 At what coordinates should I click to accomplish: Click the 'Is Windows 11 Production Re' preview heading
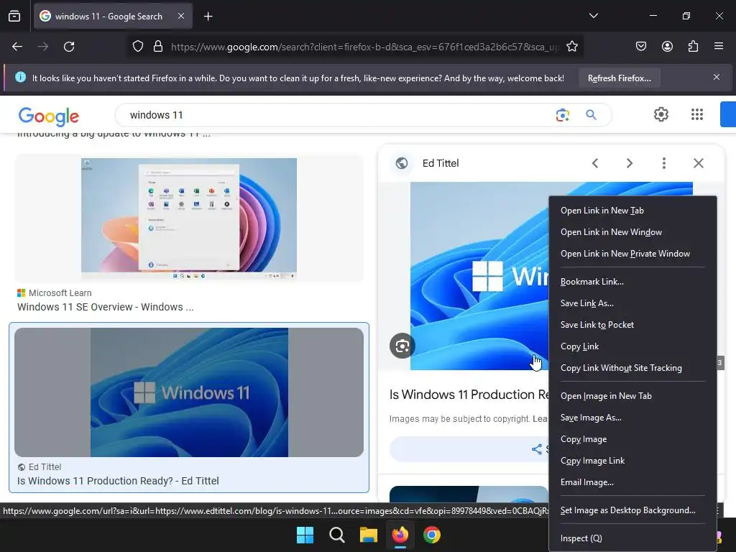[x=469, y=395]
